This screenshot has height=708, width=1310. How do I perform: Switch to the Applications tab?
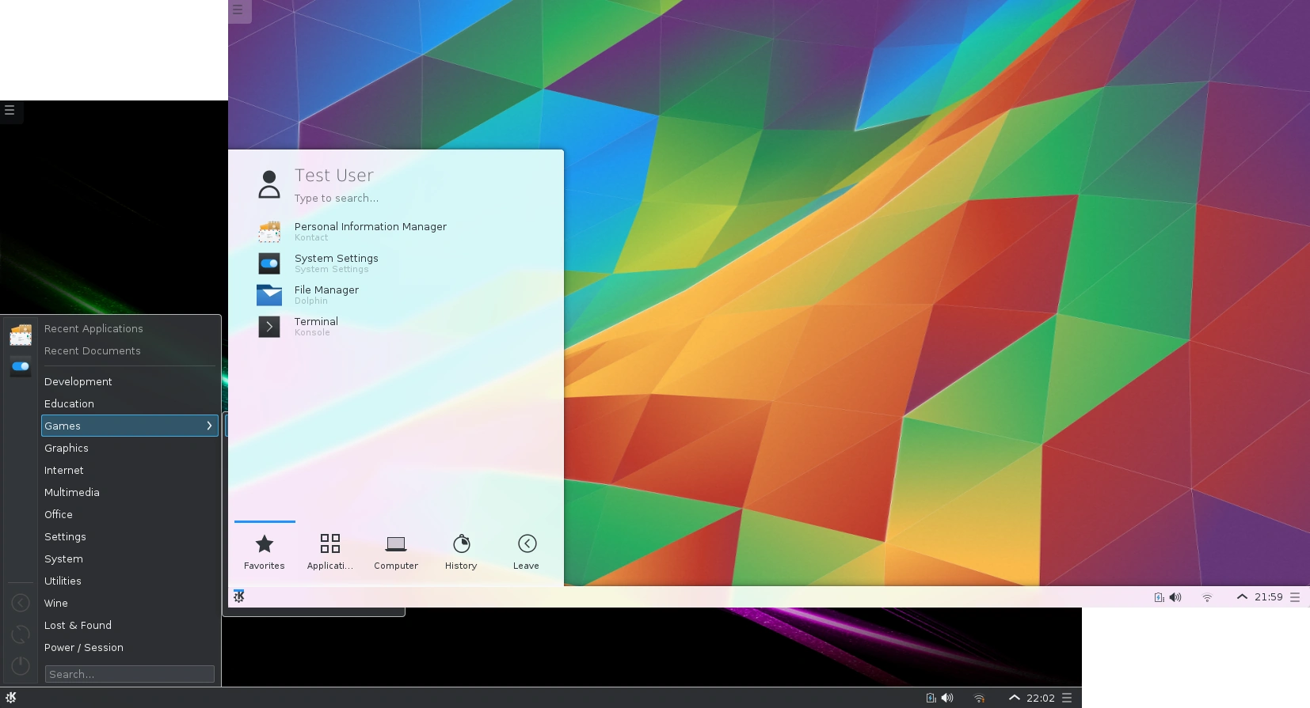pos(330,551)
